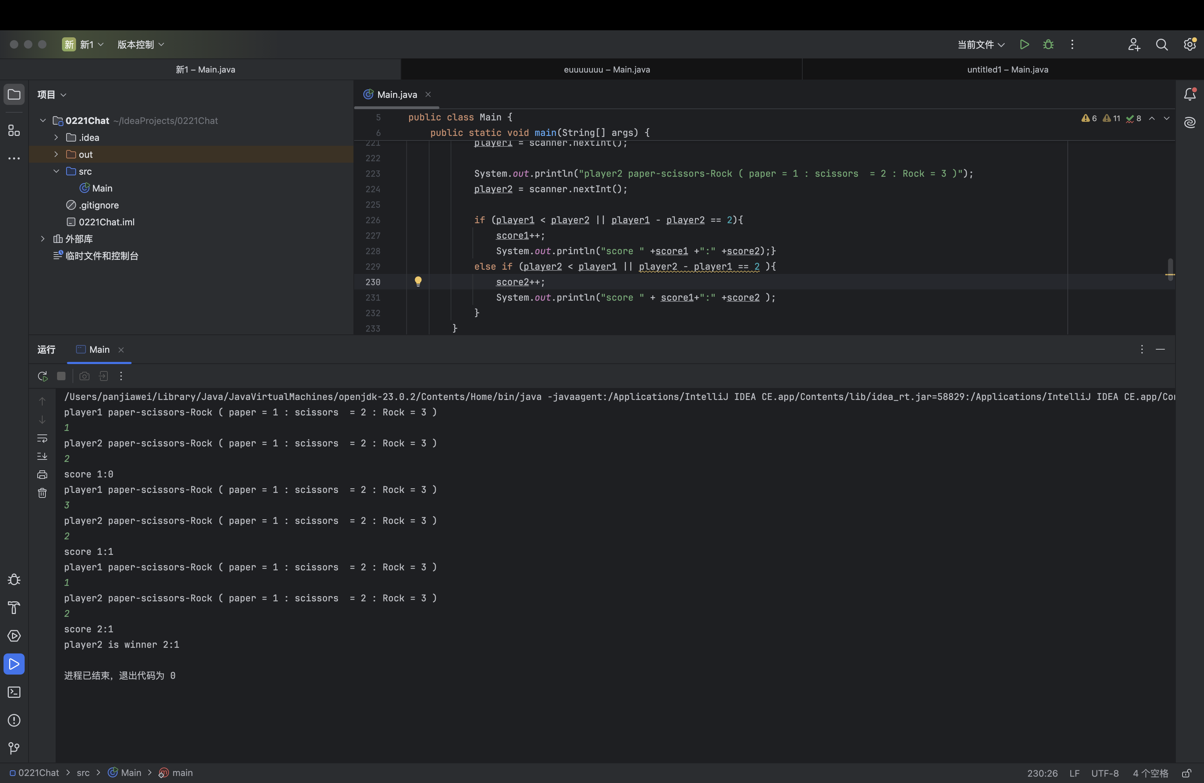This screenshot has width=1204, height=783.
Task: Expand the .idea folder
Action: click(56, 138)
